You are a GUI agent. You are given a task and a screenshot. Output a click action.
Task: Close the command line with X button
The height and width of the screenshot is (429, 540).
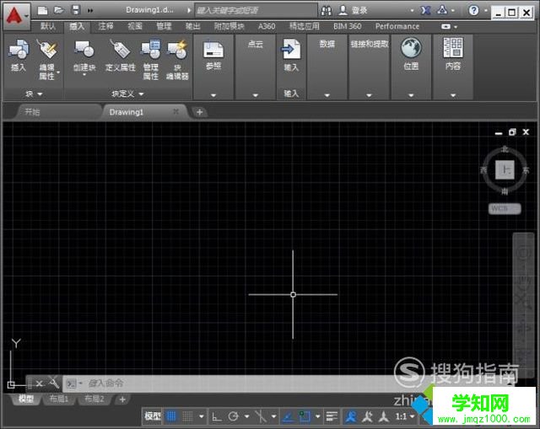coord(40,383)
